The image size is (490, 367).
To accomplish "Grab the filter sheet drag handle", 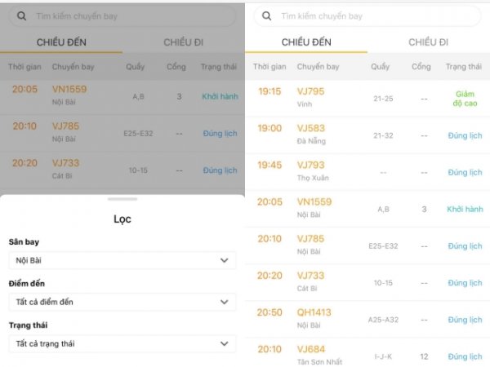I will click(122, 198).
